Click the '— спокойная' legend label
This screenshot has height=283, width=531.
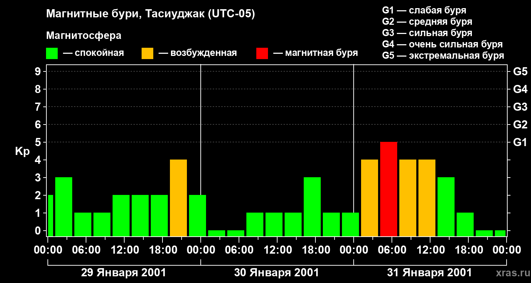(93, 53)
